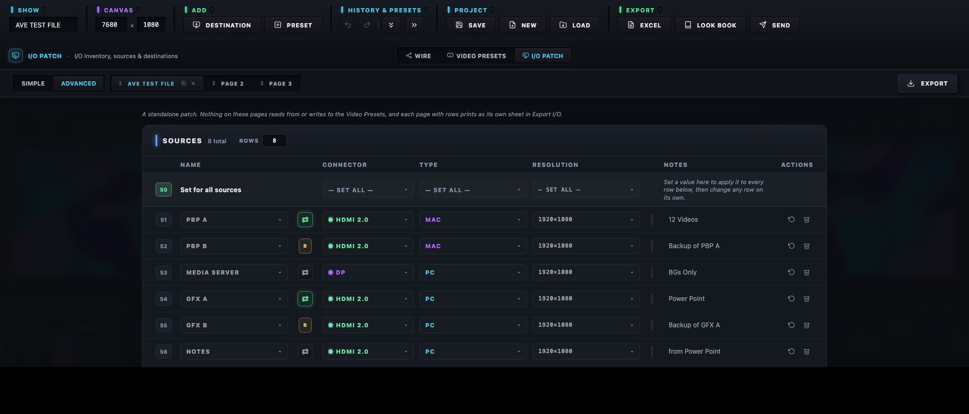
Task: Toggle the link icon on MEDIA SERVER row
Action: (x=305, y=272)
